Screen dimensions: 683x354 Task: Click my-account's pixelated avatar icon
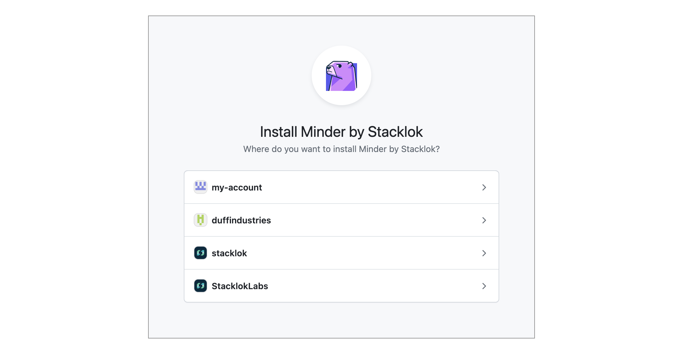[201, 187]
